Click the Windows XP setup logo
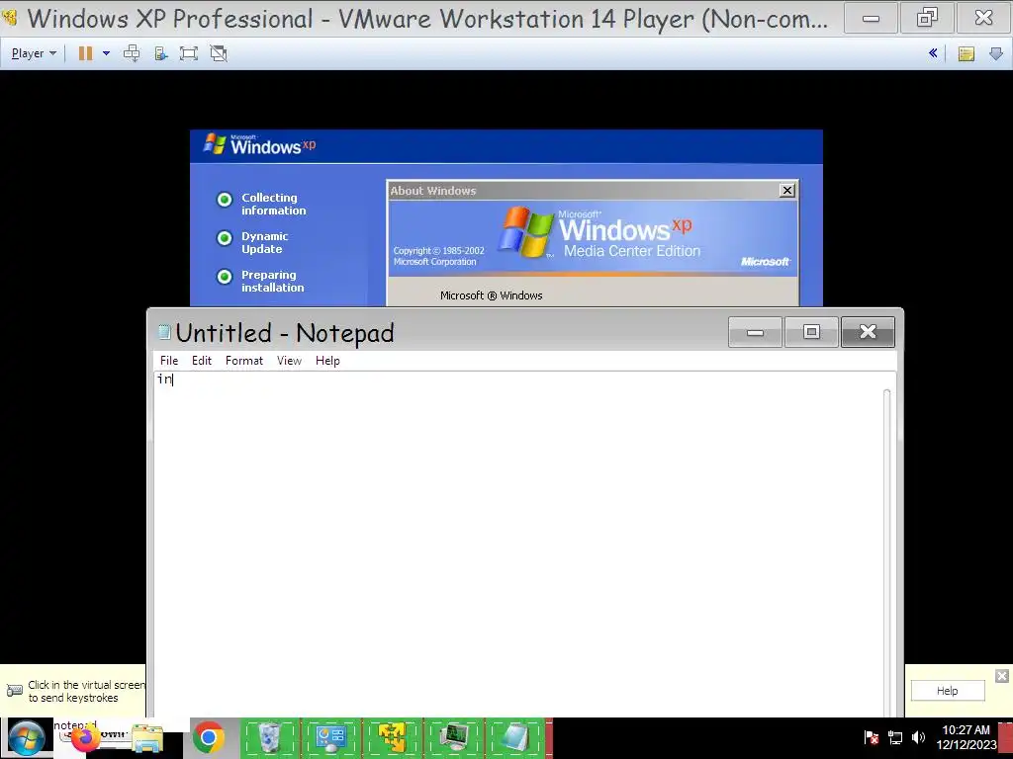 click(260, 145)
